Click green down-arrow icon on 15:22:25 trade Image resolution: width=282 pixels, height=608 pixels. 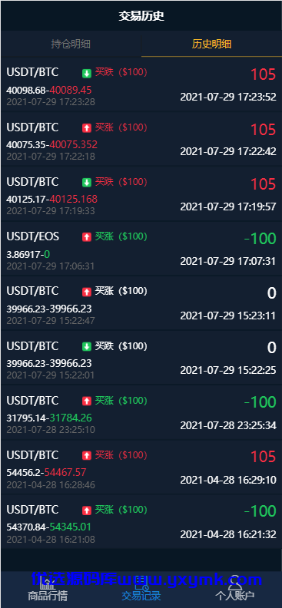(x=87, y=346)
